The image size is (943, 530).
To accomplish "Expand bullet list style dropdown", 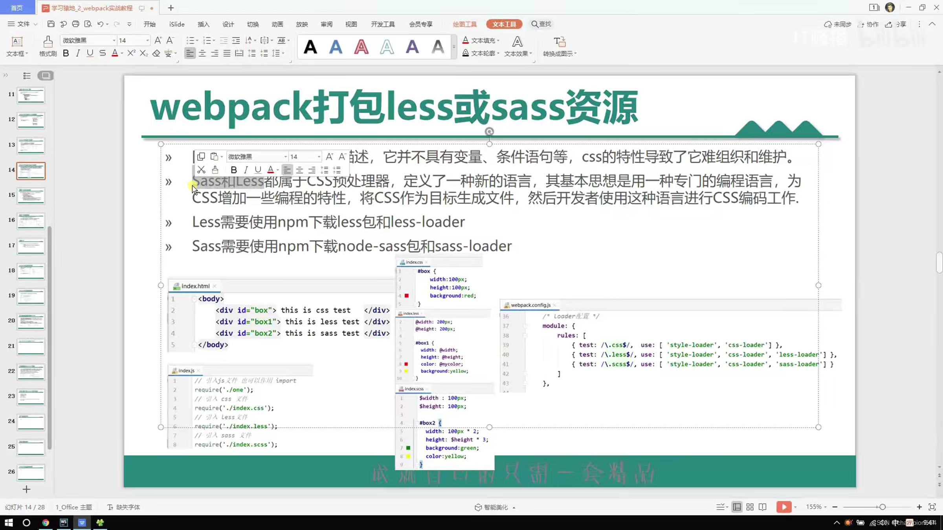I will 197,40.
